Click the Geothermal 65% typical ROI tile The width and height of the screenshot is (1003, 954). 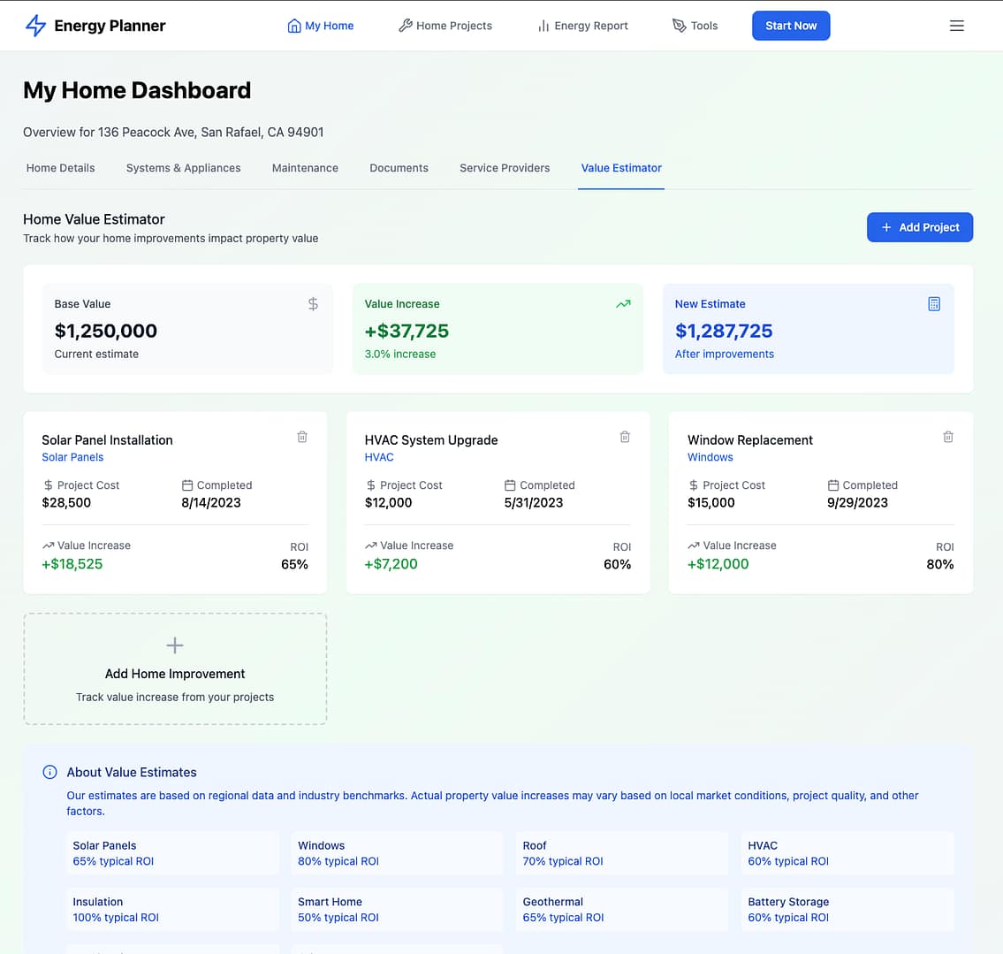622,909
